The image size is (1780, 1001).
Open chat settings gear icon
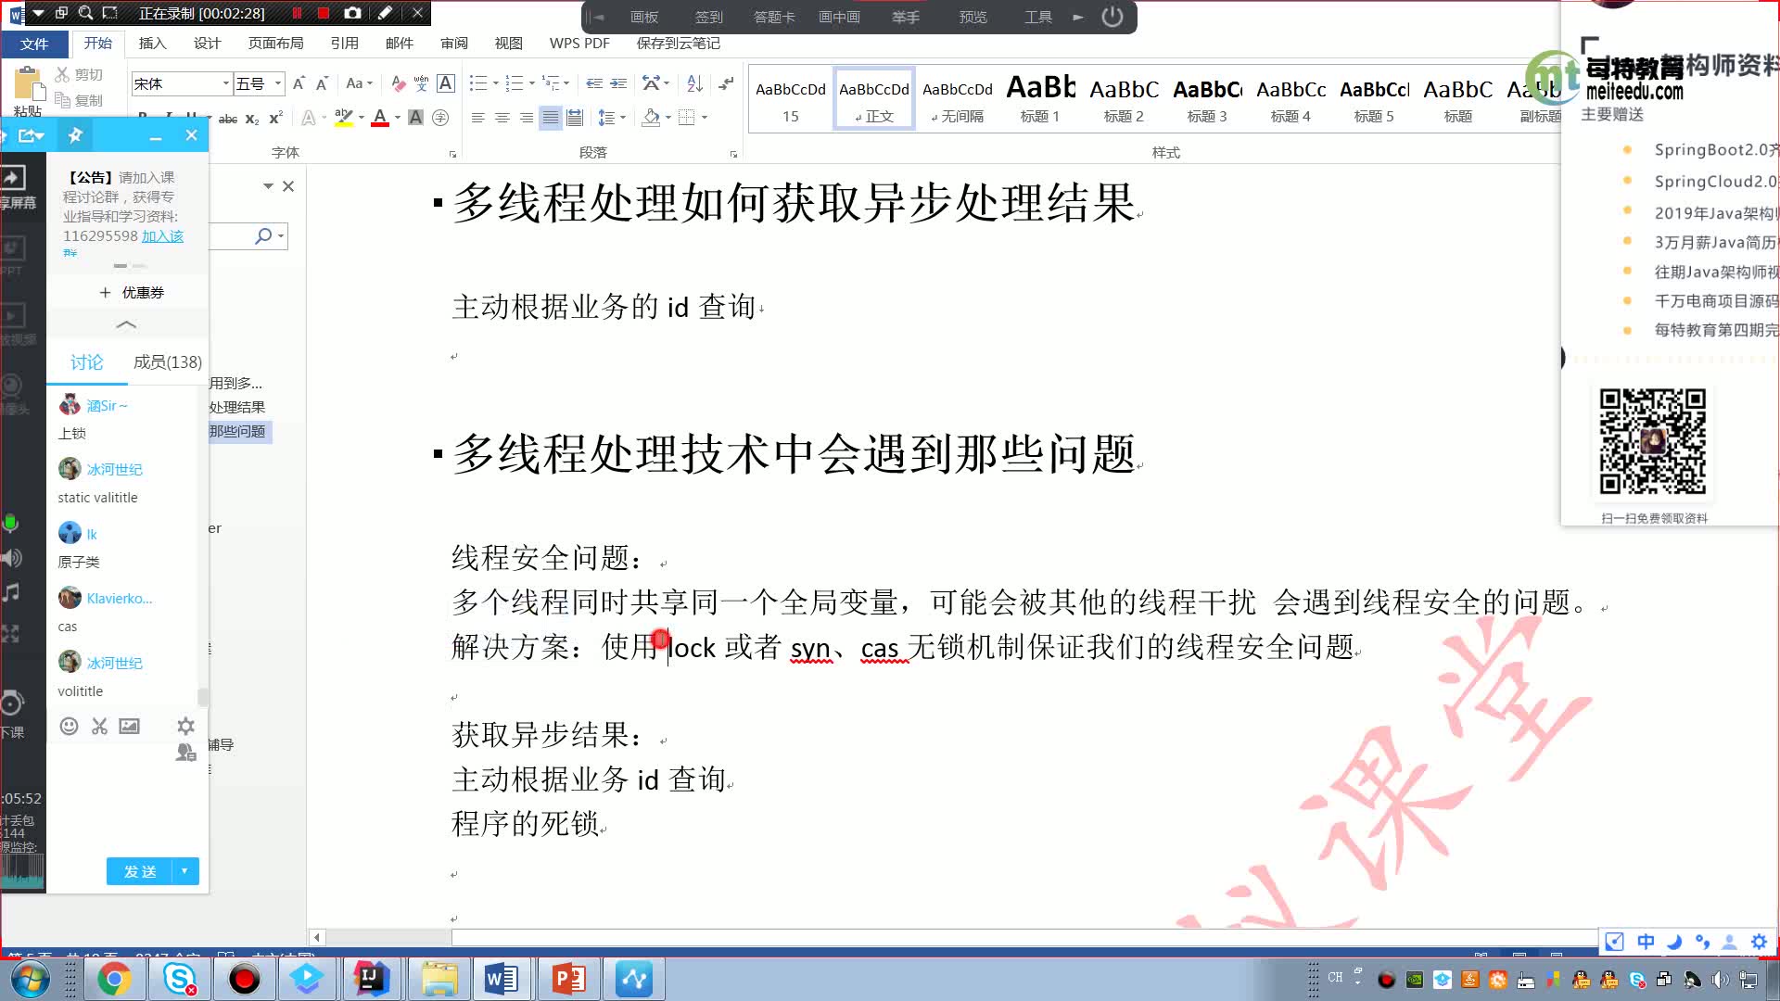click(x=185, y=726)
